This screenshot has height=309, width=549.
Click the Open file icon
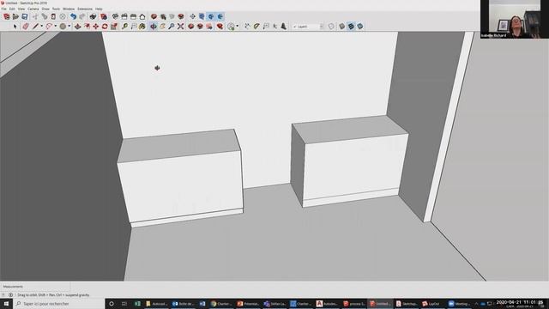[15, 16]
